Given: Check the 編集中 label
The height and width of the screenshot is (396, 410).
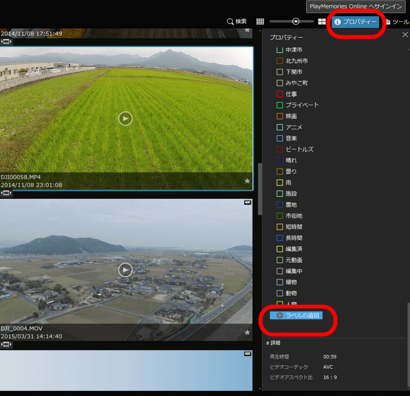Looking at the screenshot, I should coord(279,271).
